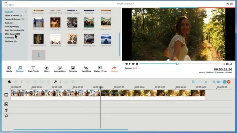Select the Rock (5) category
This screenshot has height=133, width=237.
point(9,23)
